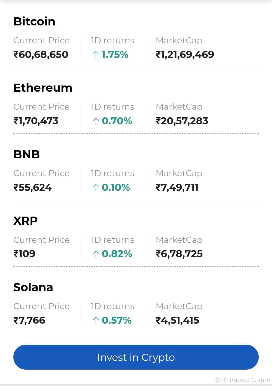Click Ethereum's green up-arrow icon

pyautogui.click(x=96, y=121)
